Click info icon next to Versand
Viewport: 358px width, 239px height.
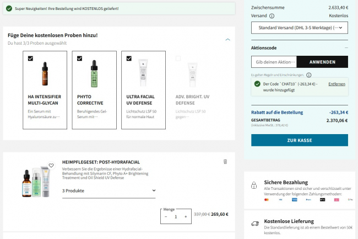point(272,16)
